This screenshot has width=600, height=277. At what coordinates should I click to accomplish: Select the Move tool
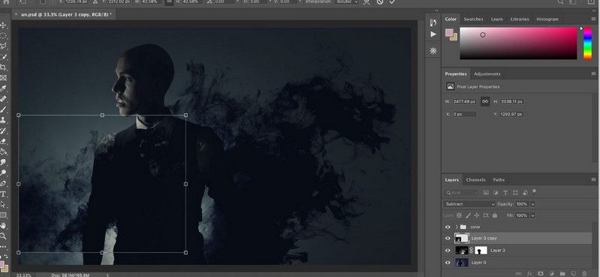tap(4, 26)
